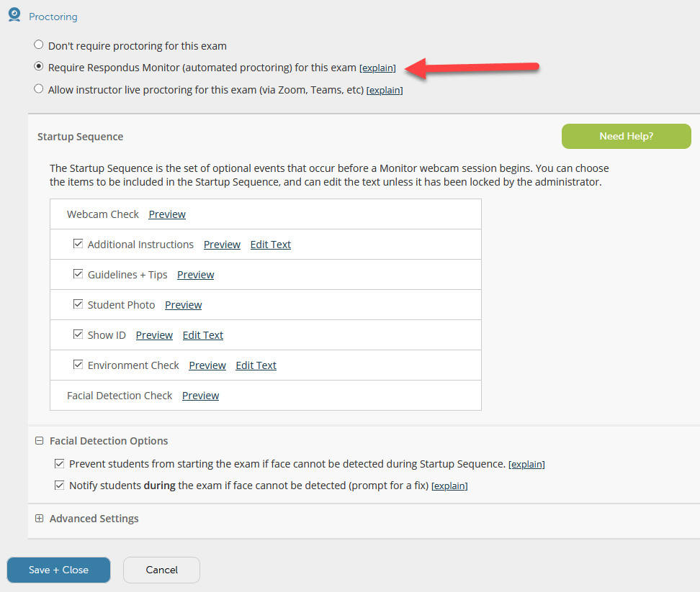Select Don't require proctoring radio button
Viewport: 700px width, 592px height.
tap(39, 45)
